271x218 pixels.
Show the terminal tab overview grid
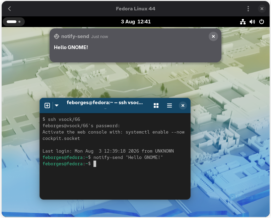click(x=156, y=105)
